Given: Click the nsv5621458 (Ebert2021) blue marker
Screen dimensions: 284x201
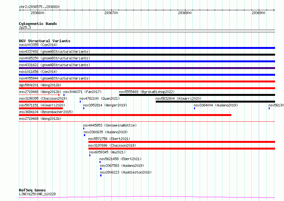Looking at the screenshot, I should tap(100, 162).
